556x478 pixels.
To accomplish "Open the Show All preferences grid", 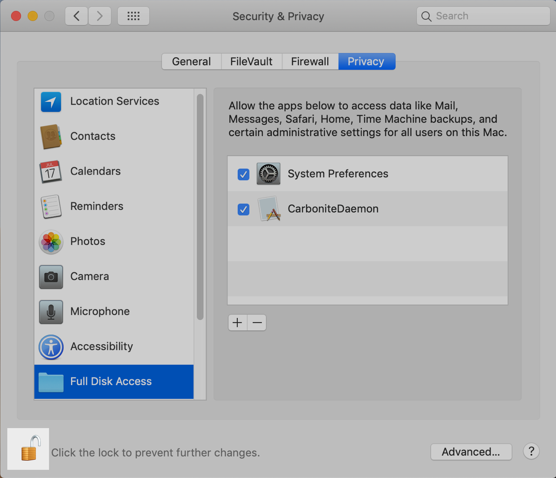I will [x=133, y=15].
